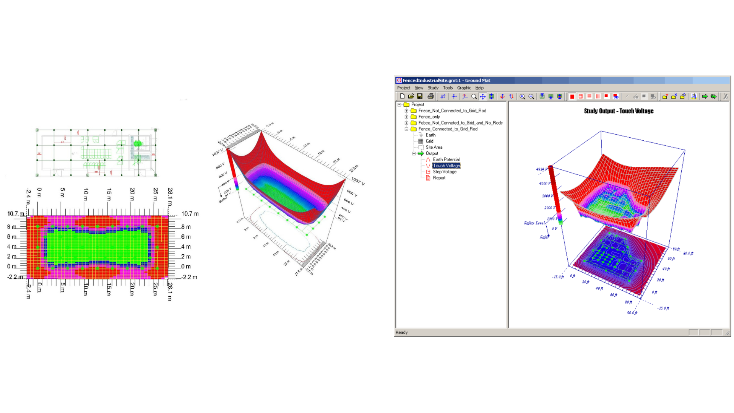Click the solid red fill display icon
Screen dimensions: 734x413
tap(572, 96)
